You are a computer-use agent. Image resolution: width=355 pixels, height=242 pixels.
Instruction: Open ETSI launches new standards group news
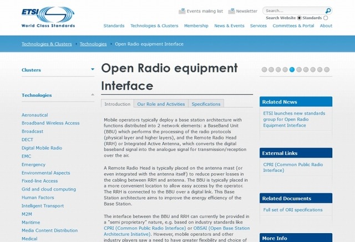pyautogui.click(x=294, y=119)
